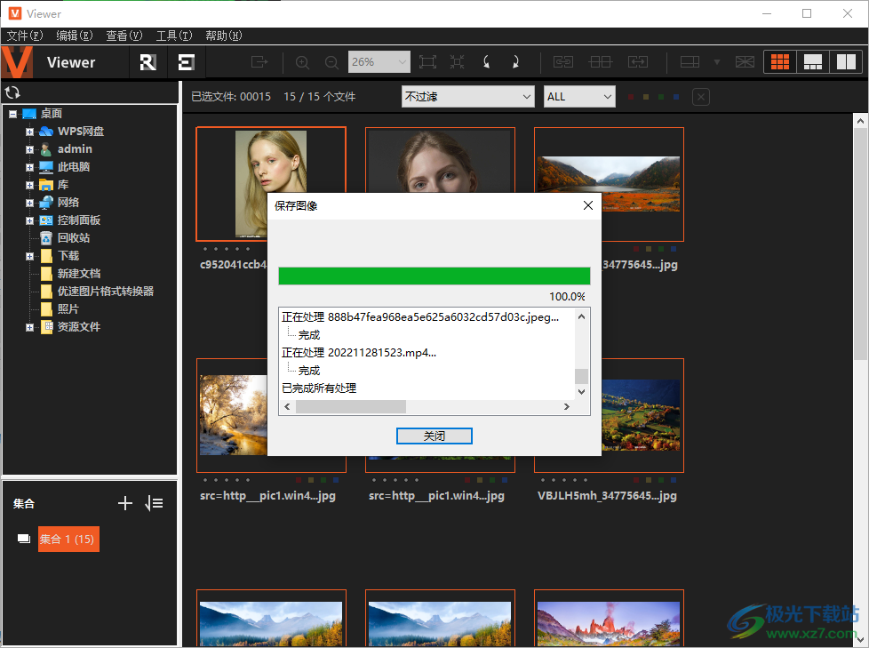Viewport: 869px width, 648px height.
Task: Open the zoom percentage dropdown
Action: (403, 62)
